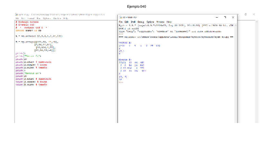Click the 'B = np.array([[101,33' line in the editor
This screenshot has height=153, width=273.
coord(37,42)
